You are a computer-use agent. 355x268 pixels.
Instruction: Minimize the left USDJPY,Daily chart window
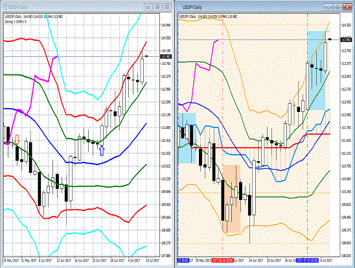[148, 7]
